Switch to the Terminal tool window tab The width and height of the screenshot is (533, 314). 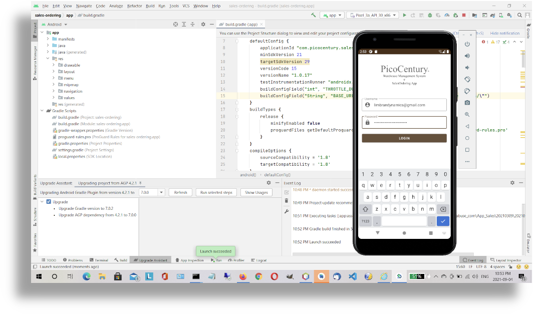pyautogui.click(x=99, y=260)
